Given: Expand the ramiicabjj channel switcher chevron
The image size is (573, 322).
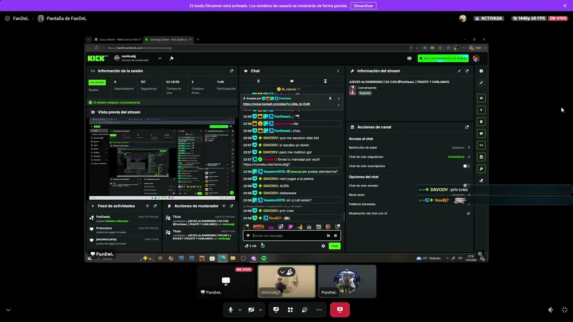Looking at the screenshot, I should pyautogui.click(x=160, y=58).
